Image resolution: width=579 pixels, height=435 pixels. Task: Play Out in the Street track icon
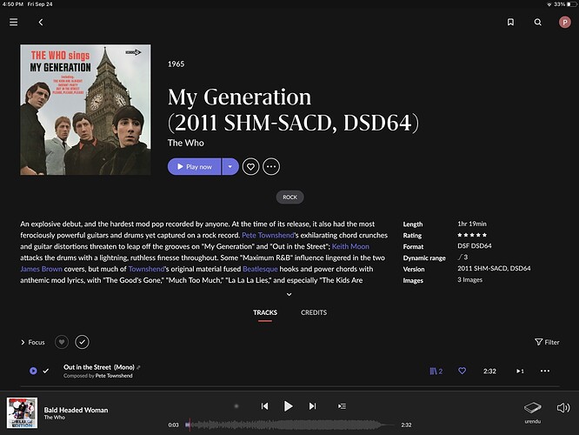[33, 371]
